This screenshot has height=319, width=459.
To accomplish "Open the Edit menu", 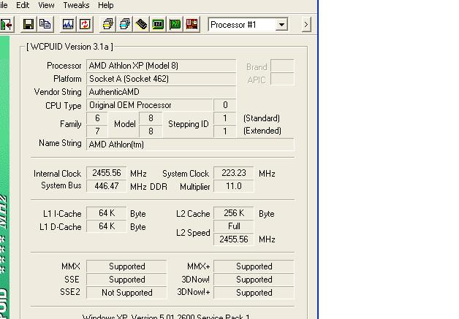I will (23, 5).
